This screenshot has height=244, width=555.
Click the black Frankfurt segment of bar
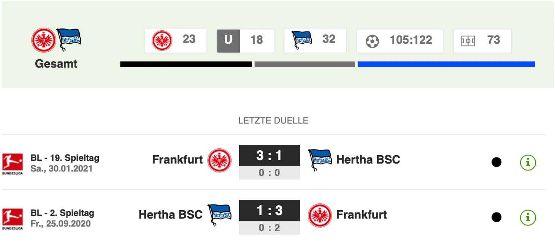click(x=186, y=64)
